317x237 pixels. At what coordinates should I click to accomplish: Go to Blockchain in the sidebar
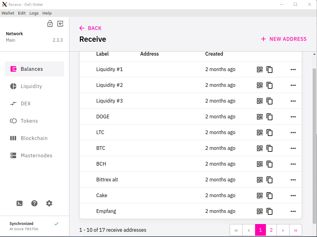pyautogui.click(x=34, y=138)
